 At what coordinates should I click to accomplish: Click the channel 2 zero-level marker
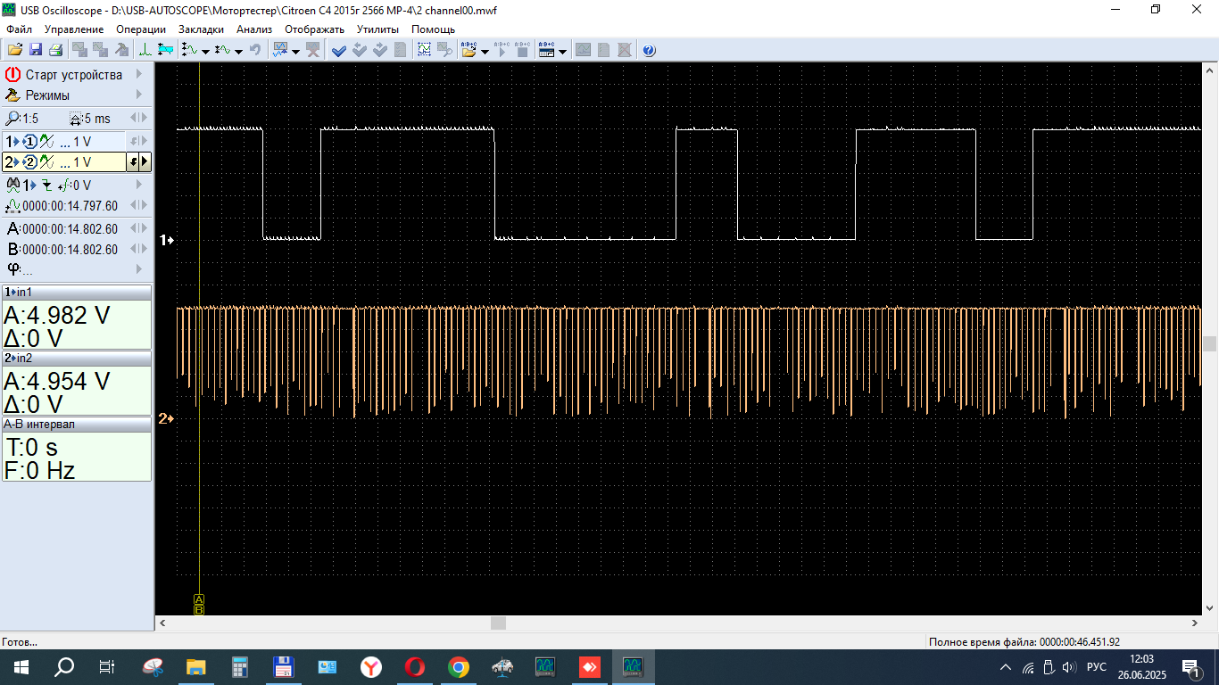pyautogui.click(x=166, y=418)
